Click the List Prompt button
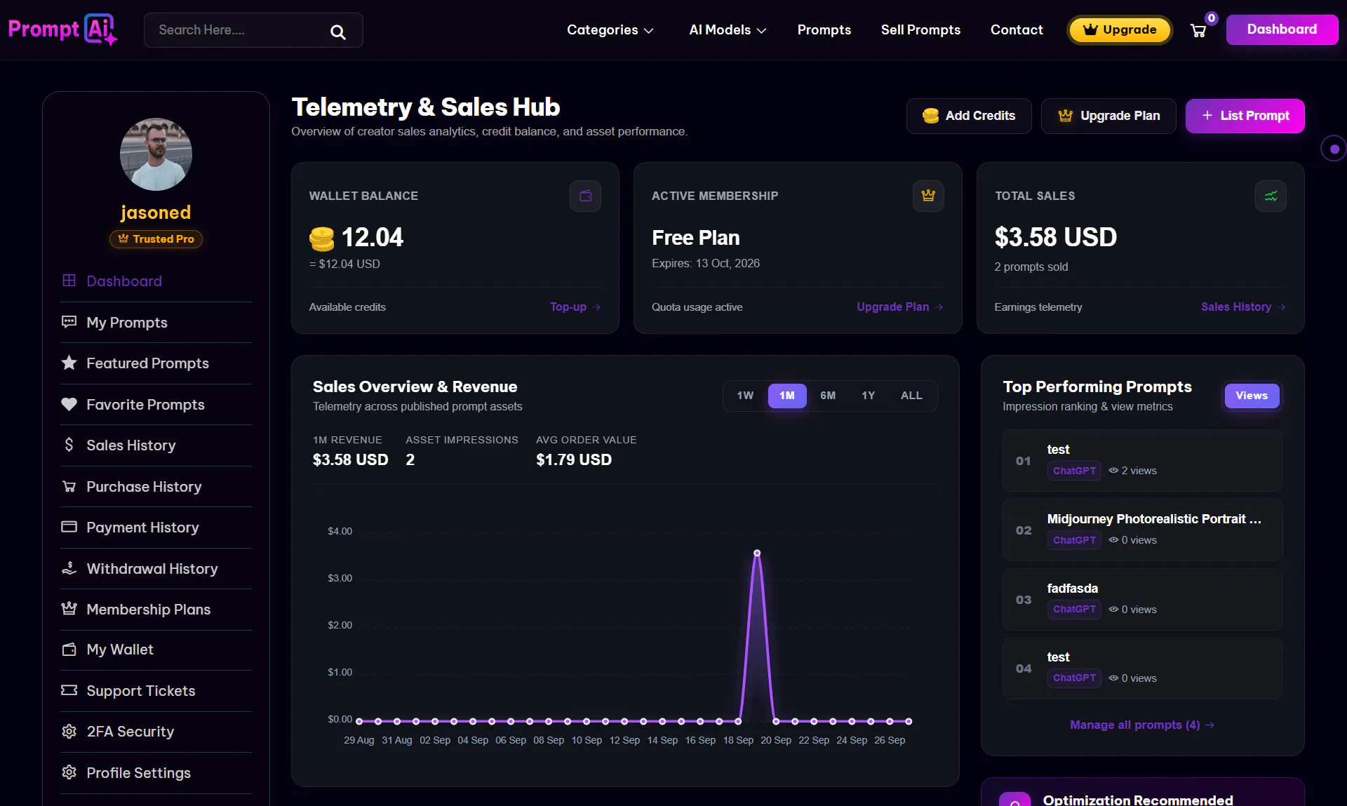1347x806 pixels. (x=1245, y=116)
